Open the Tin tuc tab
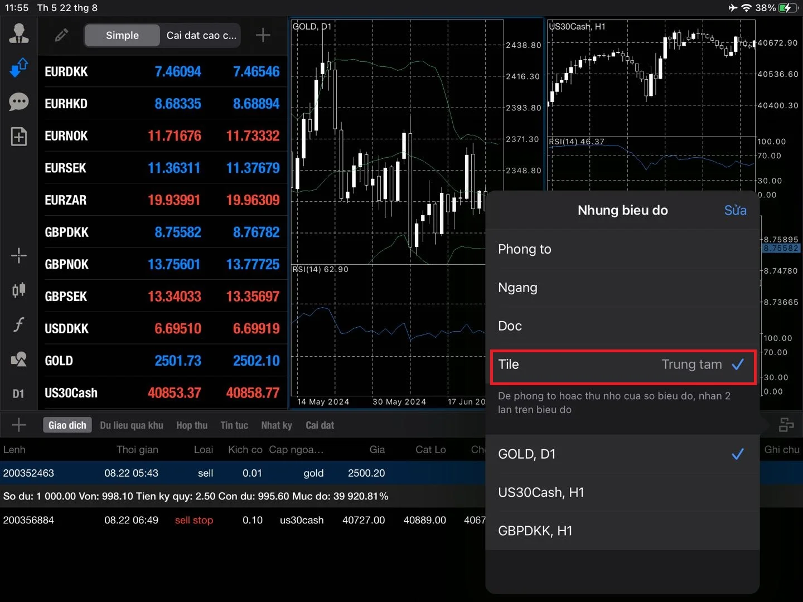 click(x=234, y=425)
